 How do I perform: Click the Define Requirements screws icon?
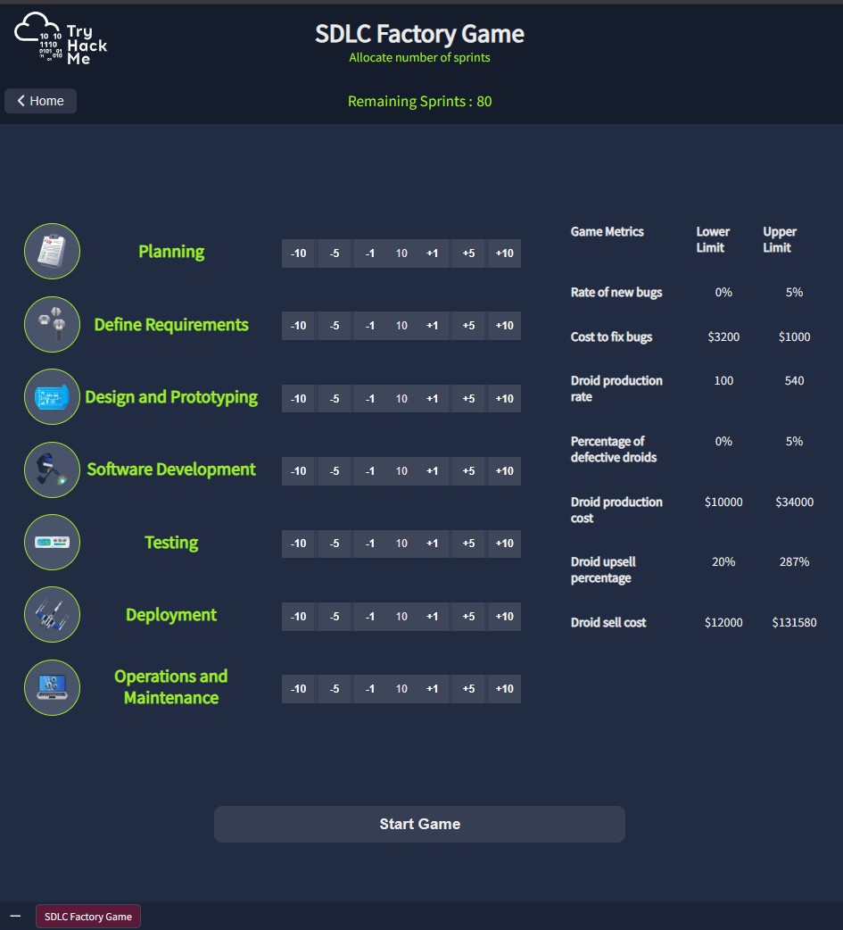52,325
